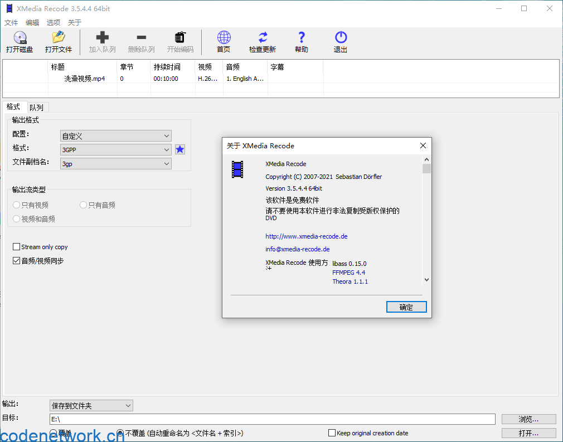The image size is (563, 442).
Task: Start encoding via the 开始编码 icon
Action: [x=179, y=42]
